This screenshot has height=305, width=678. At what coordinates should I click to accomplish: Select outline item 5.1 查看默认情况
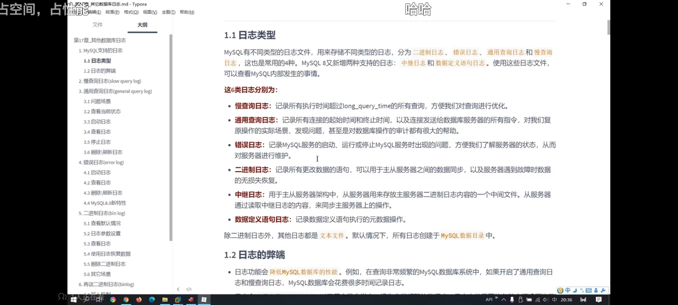tap(102, 223)
